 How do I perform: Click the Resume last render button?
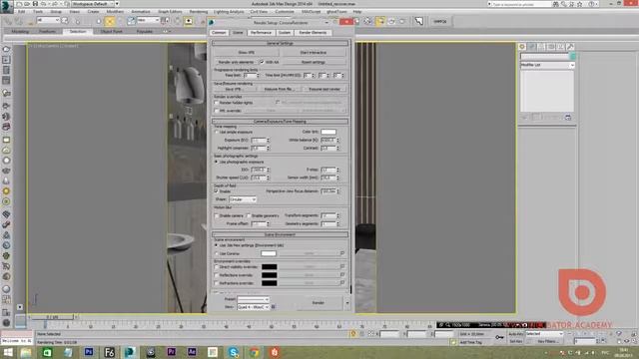click(x=323, y=89)
